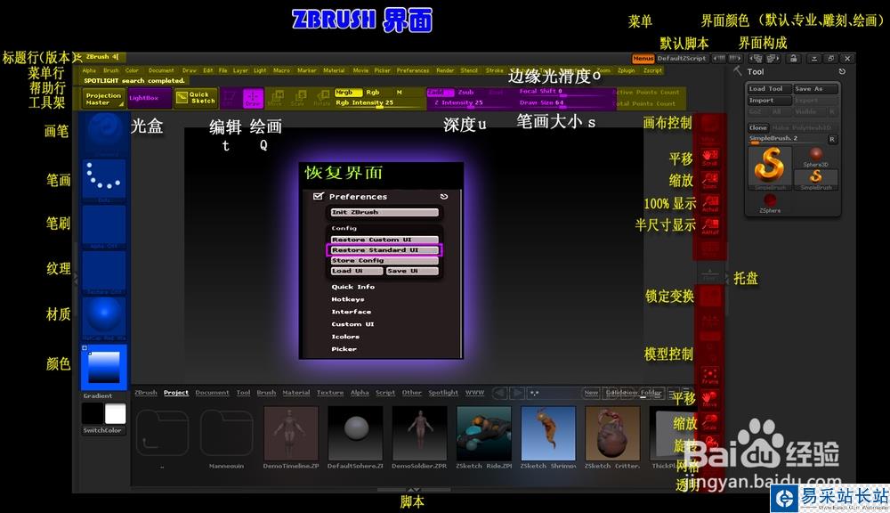The image size is (890, 513).
Task: Collapse the Config section in Preferences
Action: pyautogui.click(x=344, y=228)
